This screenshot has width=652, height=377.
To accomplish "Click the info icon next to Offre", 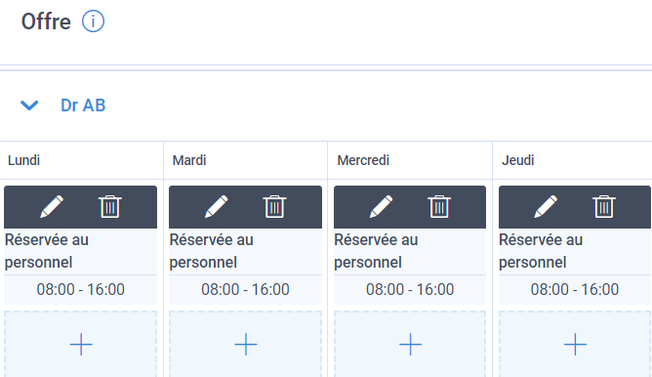I will click(93, 21).
